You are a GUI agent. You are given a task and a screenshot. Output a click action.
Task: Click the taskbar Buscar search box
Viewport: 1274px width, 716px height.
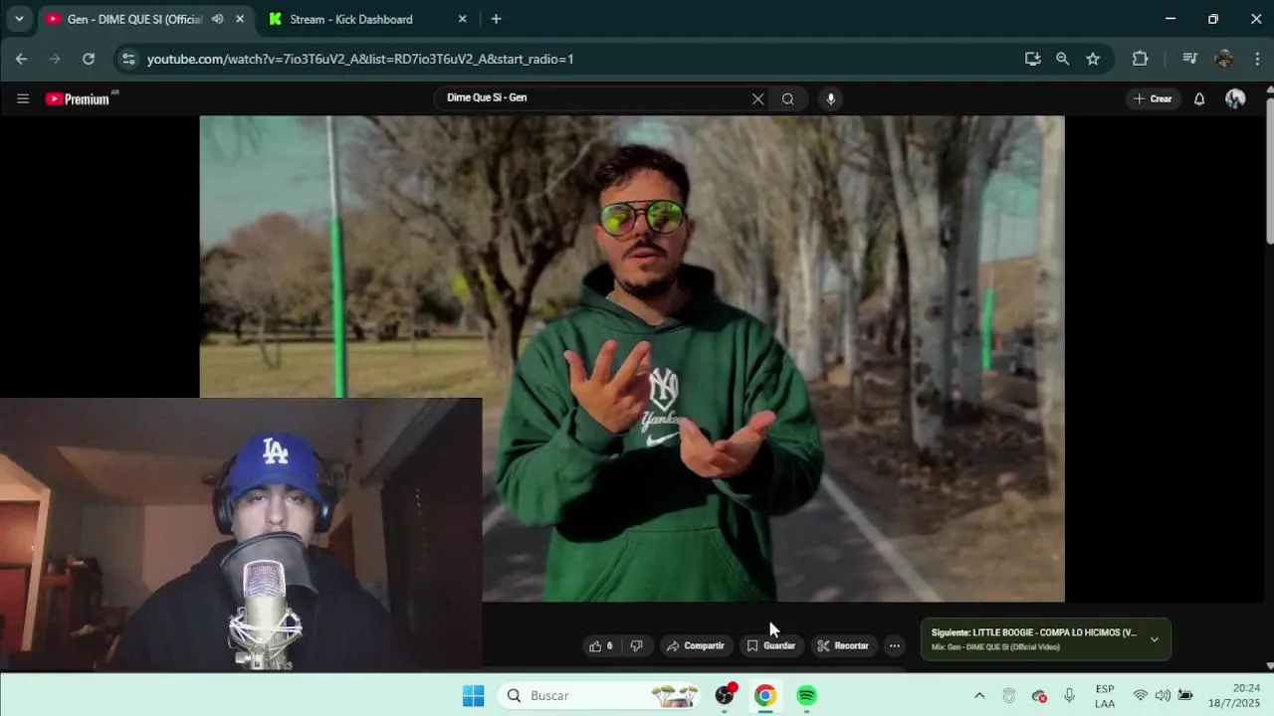click(601, 695)
